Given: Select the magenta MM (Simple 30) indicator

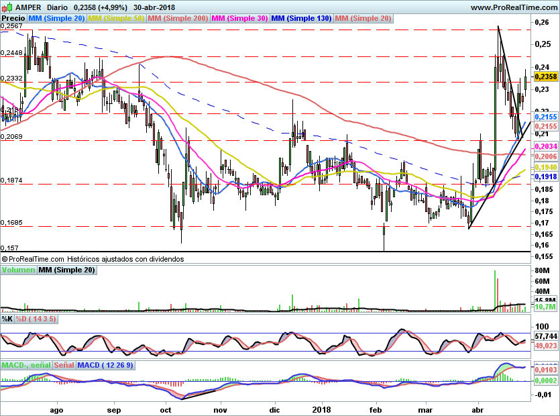Looking at the screenshot, I should click(x=239, y=19).
